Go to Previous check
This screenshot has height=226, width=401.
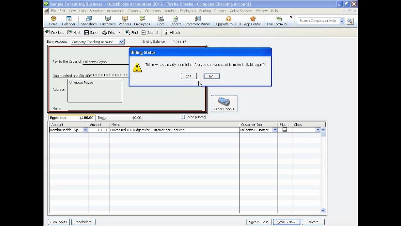(55, 32)
